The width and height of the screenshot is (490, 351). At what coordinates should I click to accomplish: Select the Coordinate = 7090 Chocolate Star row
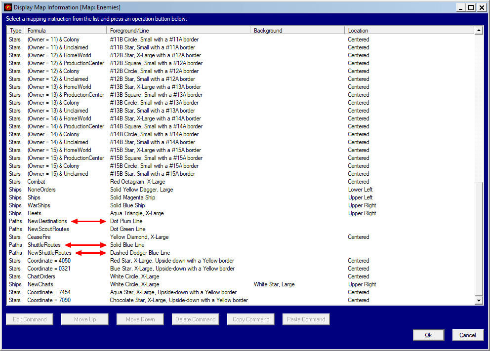coord(48,300)
